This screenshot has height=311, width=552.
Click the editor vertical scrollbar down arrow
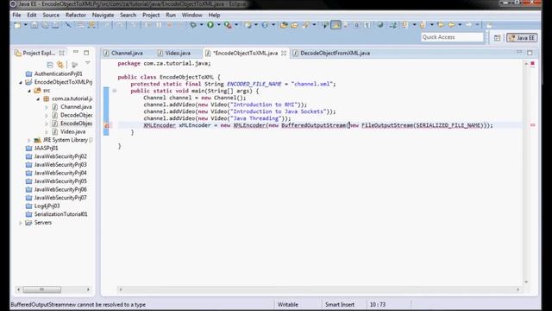(526, 282)
